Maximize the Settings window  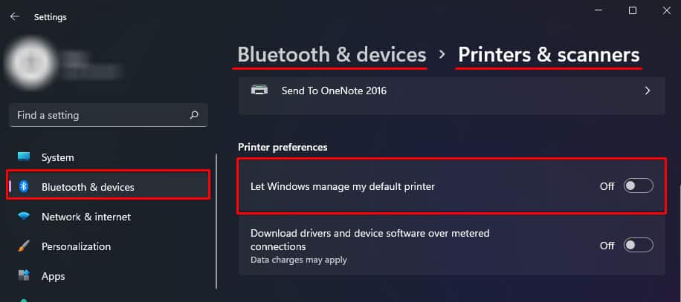click(633, 11)
